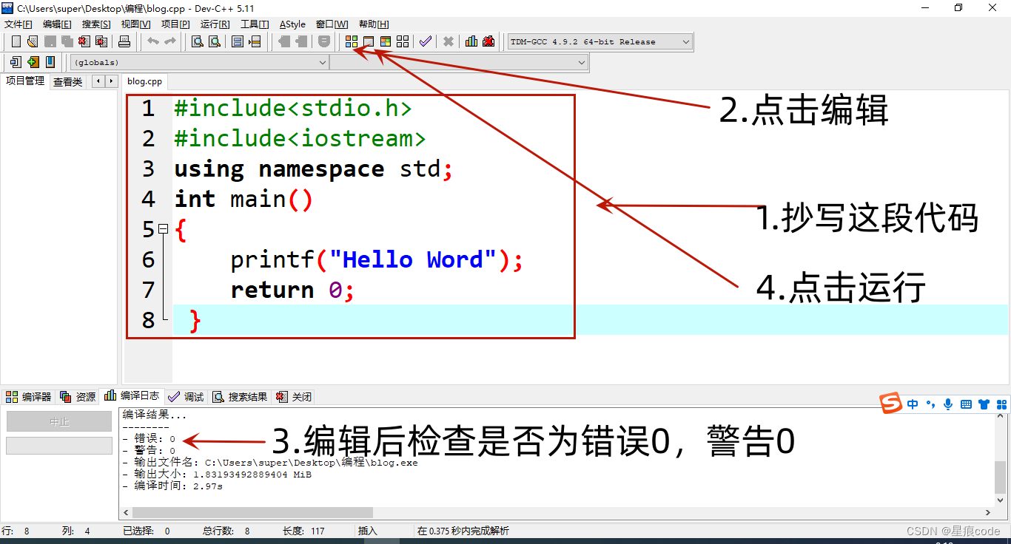Switch to the 编译日志 bottom tab
The height and width of the screenshot is (544, 1011).
point(132,396)
